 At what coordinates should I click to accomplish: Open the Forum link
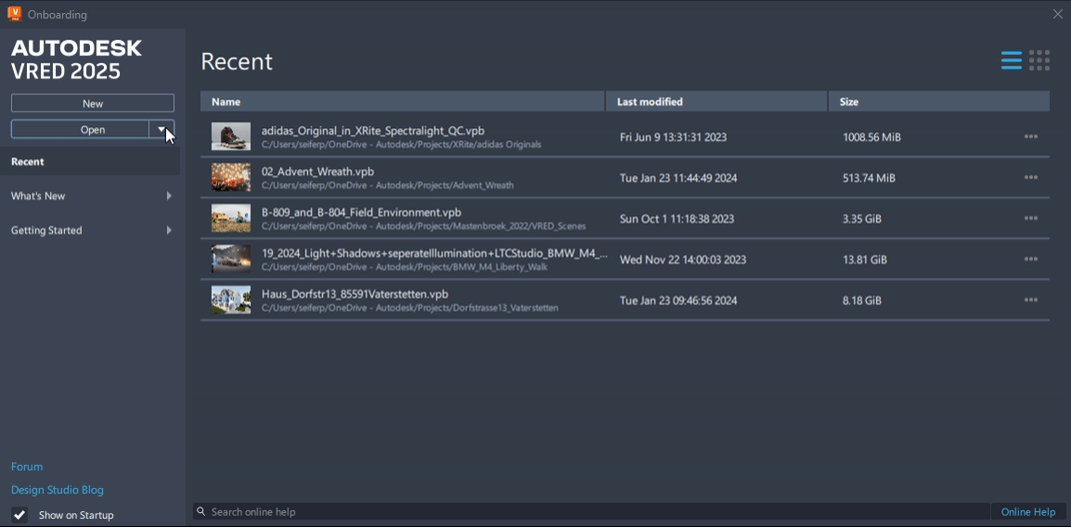click(x=27, y=467)
